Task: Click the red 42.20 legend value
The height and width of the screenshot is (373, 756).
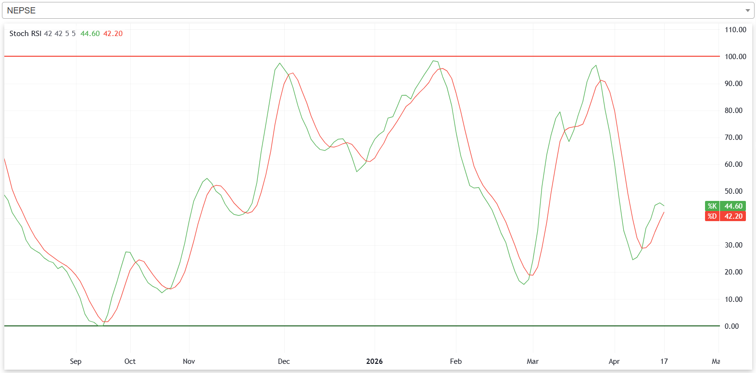Action: pos(113,34)
